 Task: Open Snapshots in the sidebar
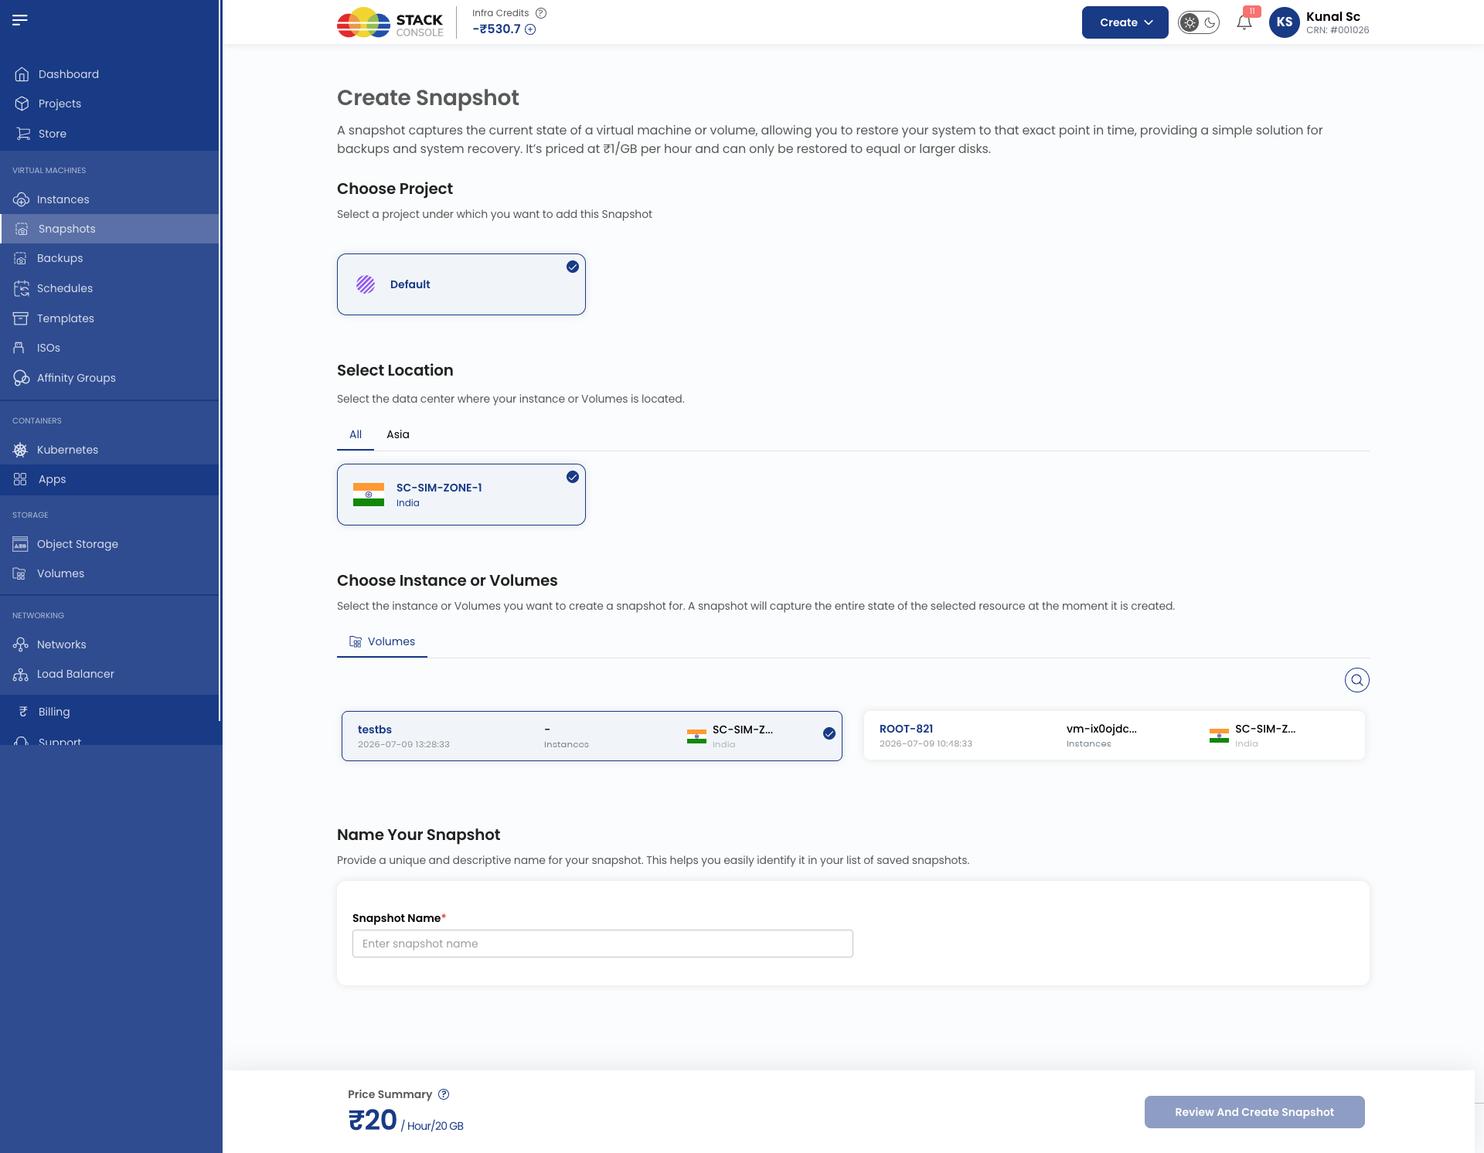(x=110, y=229)
